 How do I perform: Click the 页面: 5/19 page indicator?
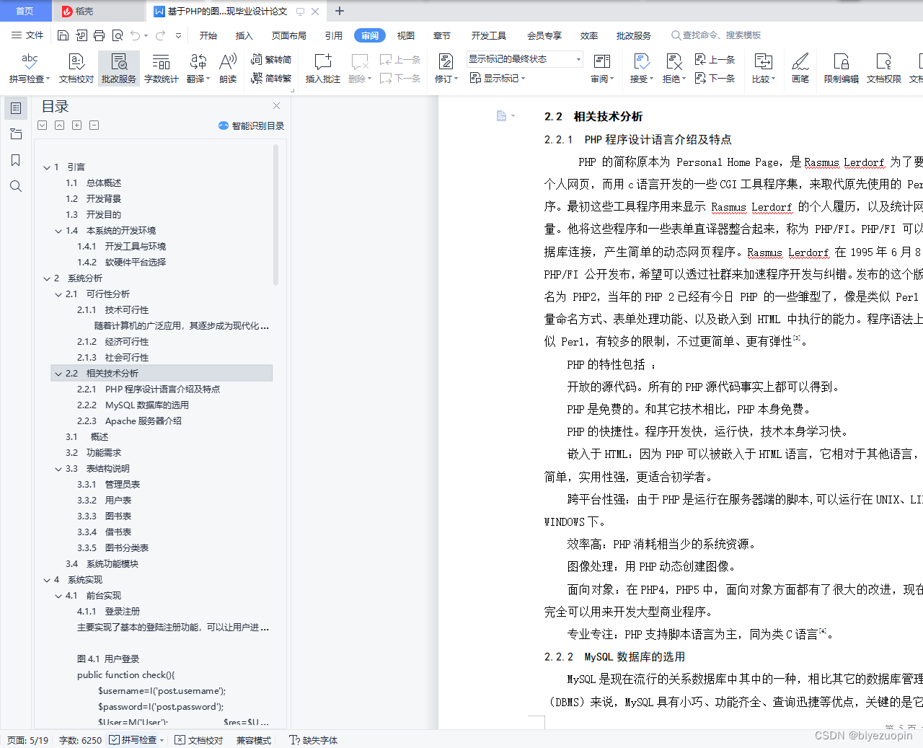27,740
